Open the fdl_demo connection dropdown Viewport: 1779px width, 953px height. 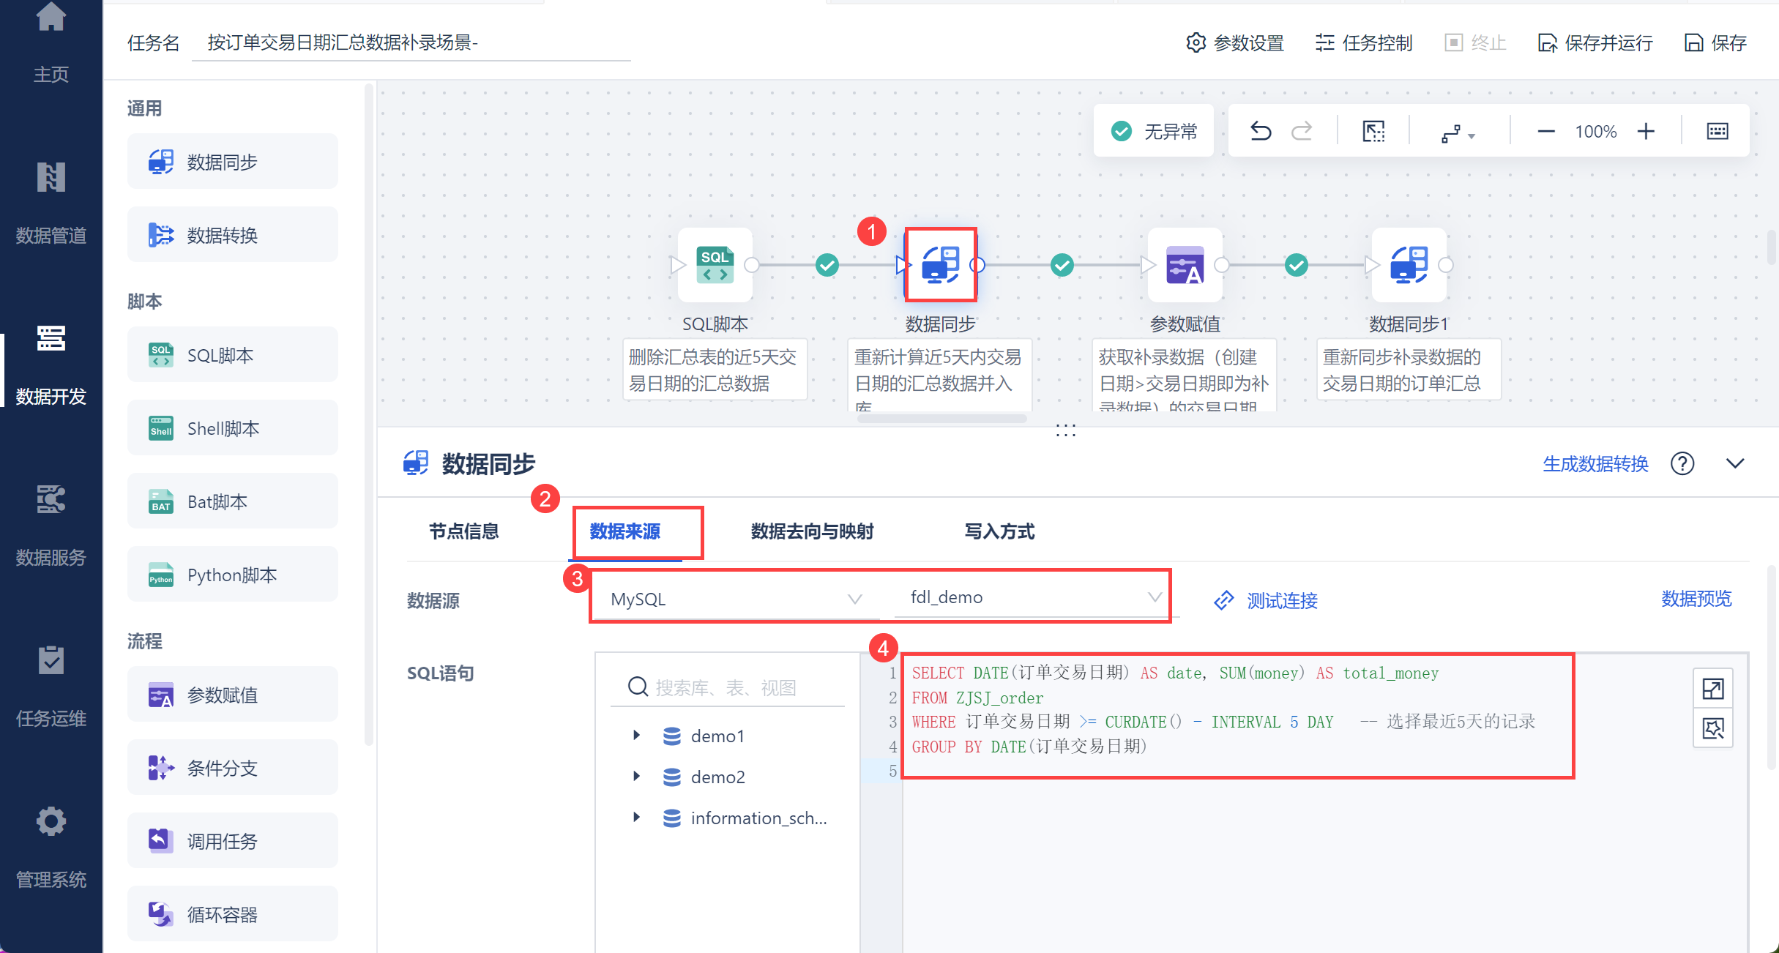[x=1032, y=597]
